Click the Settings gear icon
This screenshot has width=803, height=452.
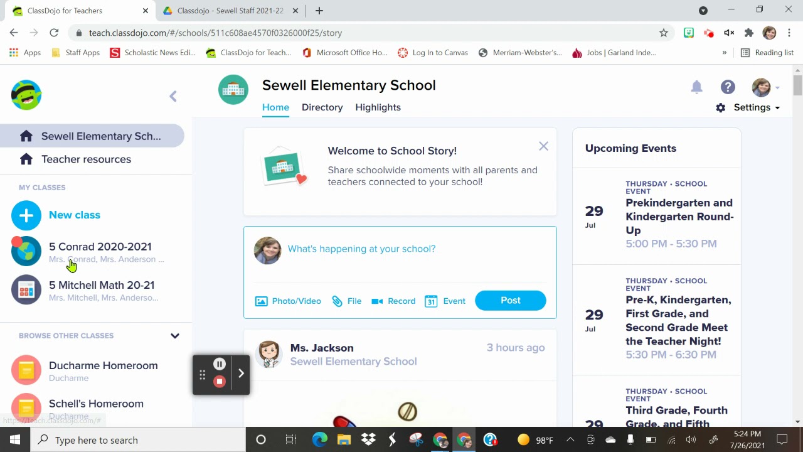(721, 108)
